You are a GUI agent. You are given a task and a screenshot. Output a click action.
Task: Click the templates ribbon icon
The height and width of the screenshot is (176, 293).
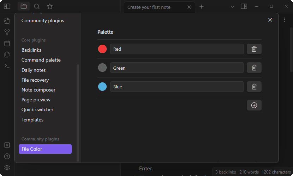click(7, 54)
